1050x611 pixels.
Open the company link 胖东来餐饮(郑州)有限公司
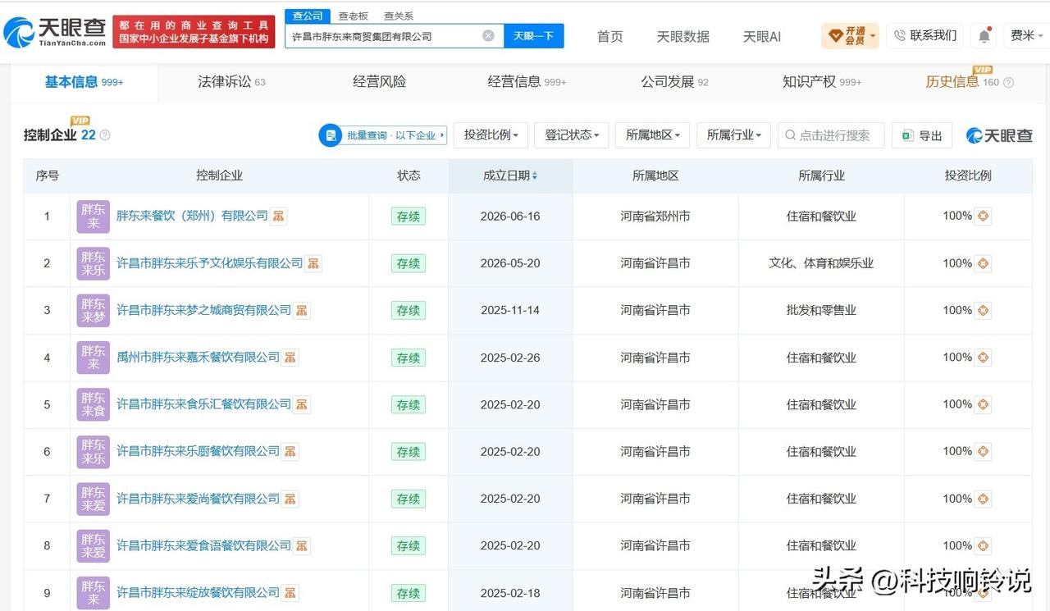point(192,217)
